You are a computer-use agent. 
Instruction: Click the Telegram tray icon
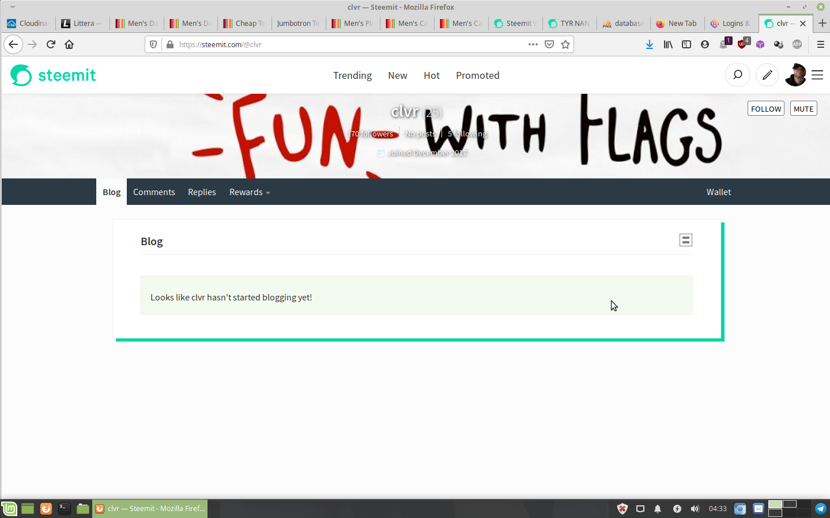pyautogui.click(x=820, y=509)
